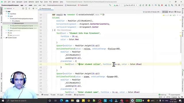Image resolution: width=184 pixels, height=103 pixels.
Task: Toggle the Project tool window button
Action: [1, 11]
